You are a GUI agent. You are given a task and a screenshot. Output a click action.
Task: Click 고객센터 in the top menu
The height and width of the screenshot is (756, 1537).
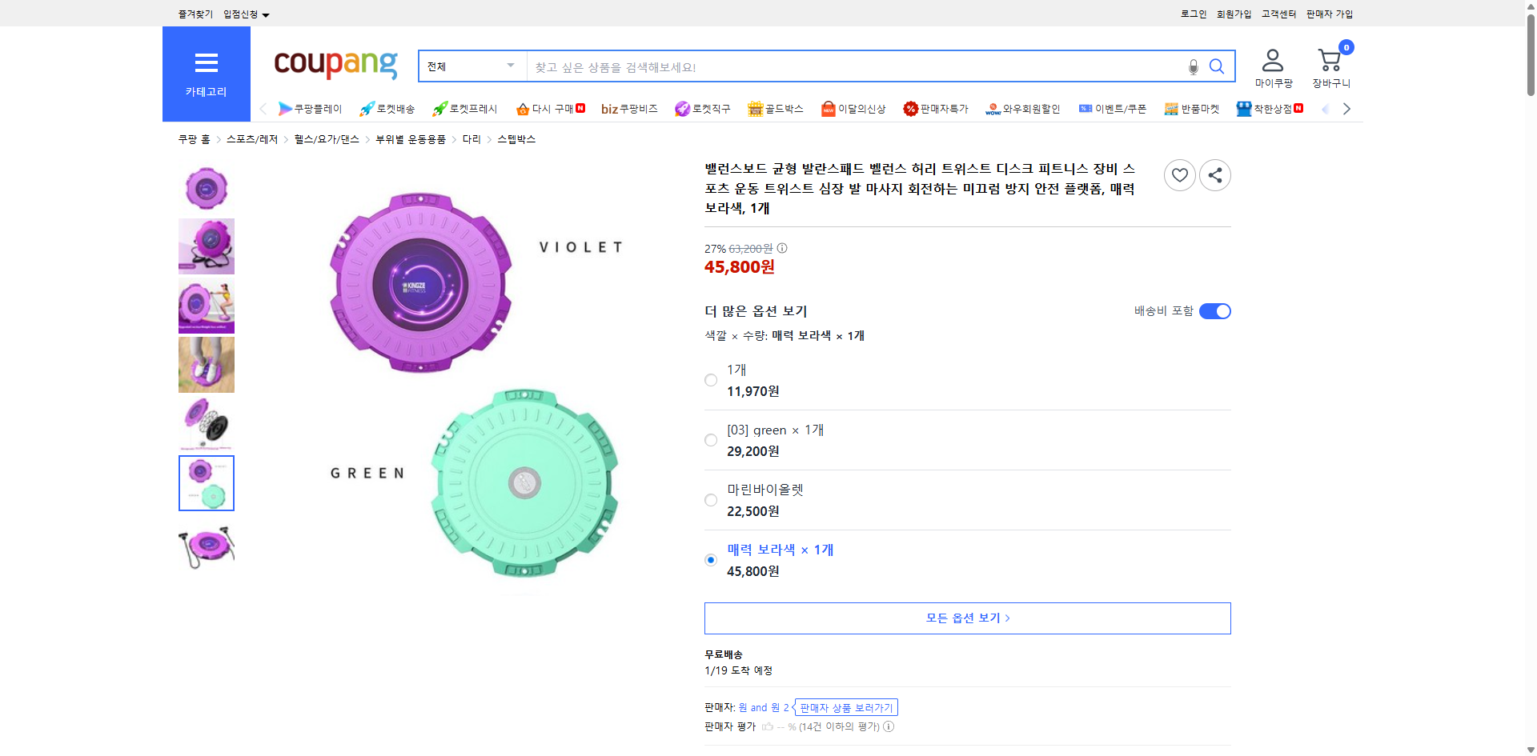pyautogui.click(x=1278, y=14)
